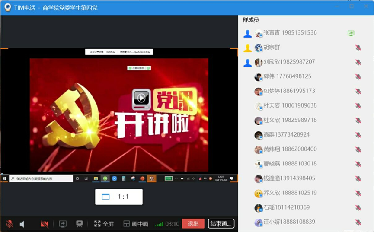Click 杜天姿's avatar in member list
This screenshot has height=232, width=374.
click(x=259, y=106)
